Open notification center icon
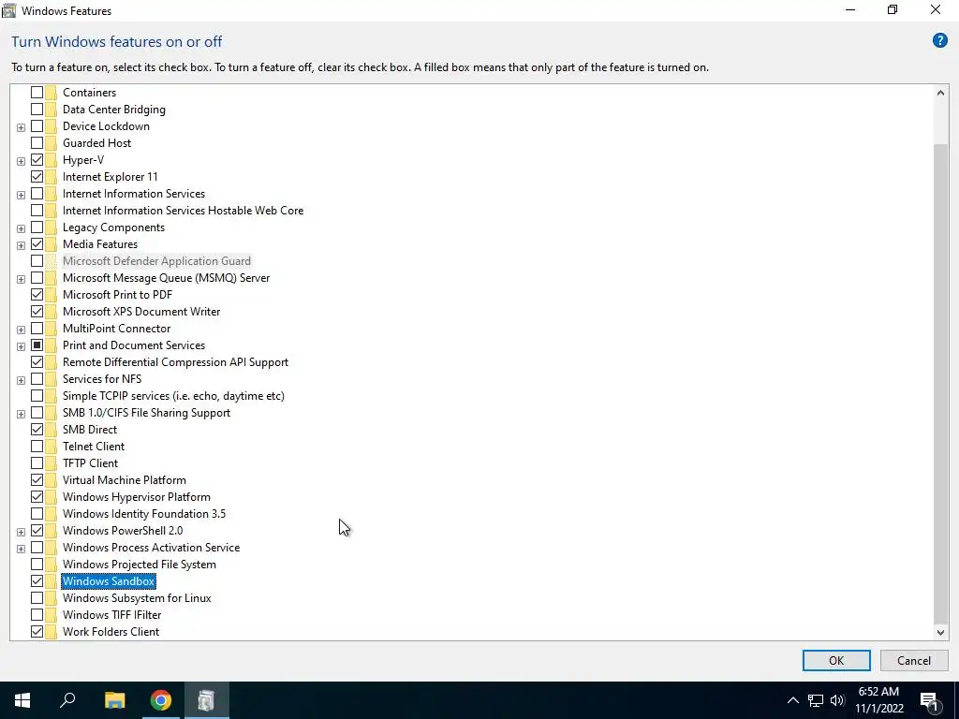Image resolution: width=959 pixels, height=719 pixels. tap(929, 700)
